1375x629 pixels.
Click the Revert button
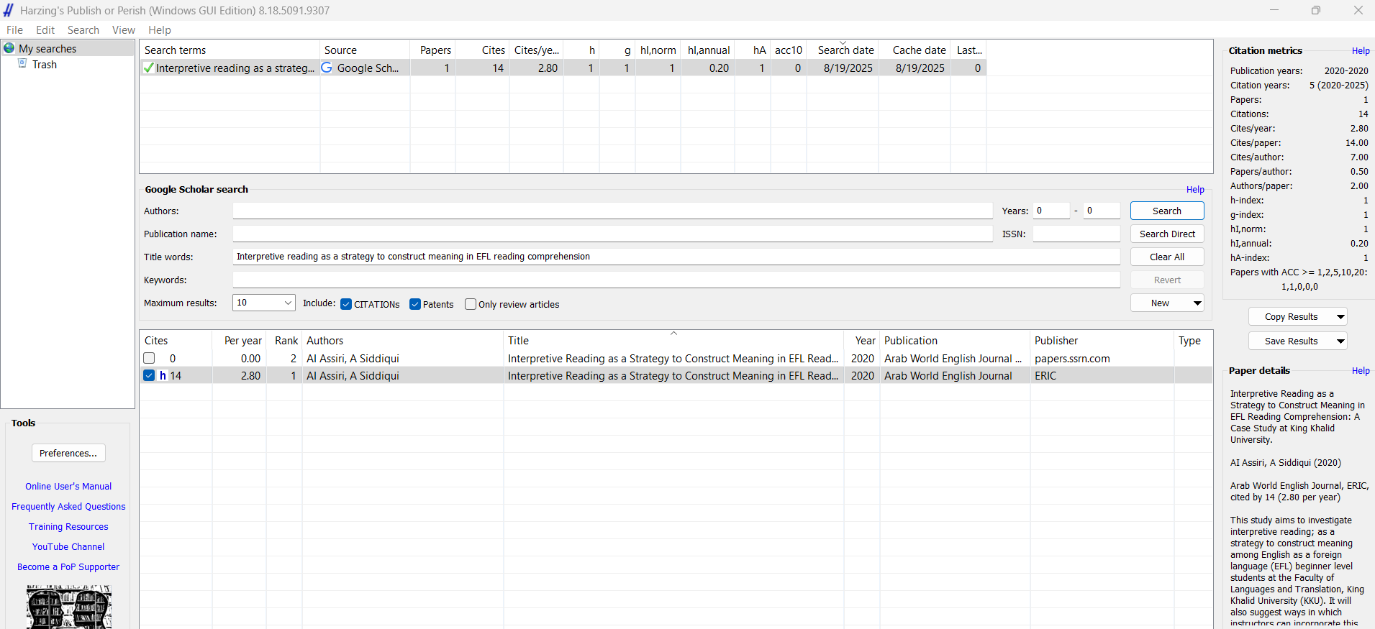tap(1167, 280)
